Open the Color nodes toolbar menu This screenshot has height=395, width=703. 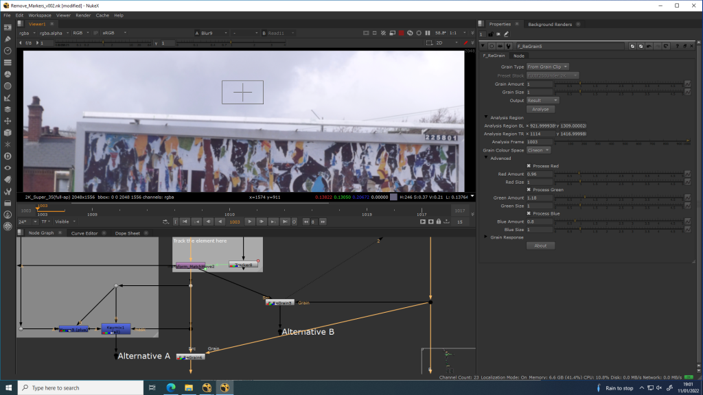(7, 74)
